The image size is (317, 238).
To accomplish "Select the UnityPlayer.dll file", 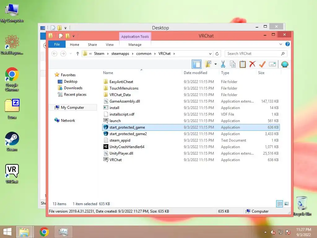I will [191, 153].
